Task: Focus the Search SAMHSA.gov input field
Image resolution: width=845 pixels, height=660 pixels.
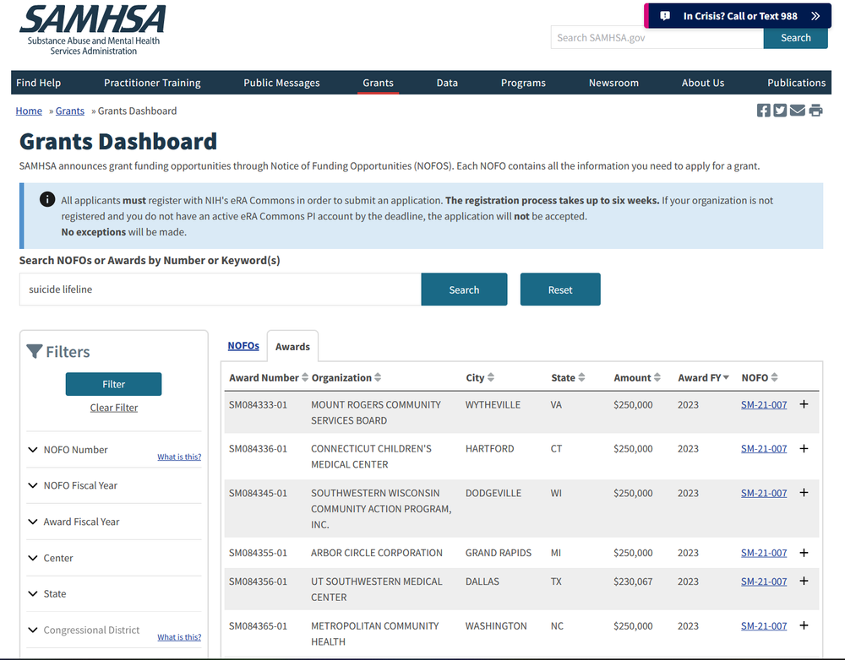Action: point(657,38)
